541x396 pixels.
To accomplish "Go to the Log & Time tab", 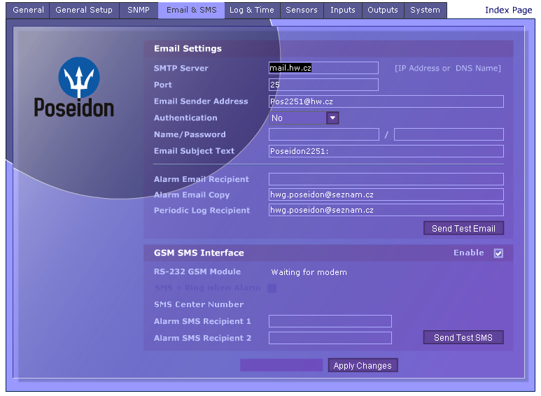I will pyautogui.click(x=252, y=10).
